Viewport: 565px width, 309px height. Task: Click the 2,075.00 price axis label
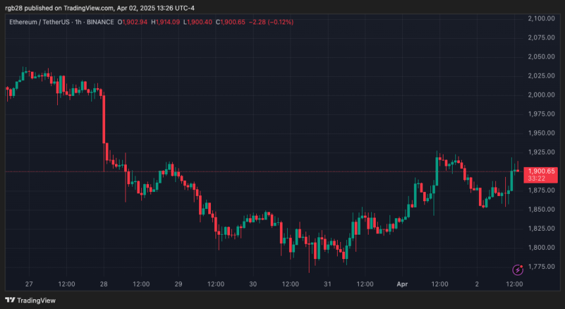pyautogui.click(x=542, y=38)
